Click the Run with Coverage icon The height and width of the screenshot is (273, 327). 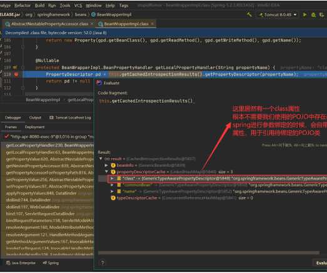tap(322, 15)
